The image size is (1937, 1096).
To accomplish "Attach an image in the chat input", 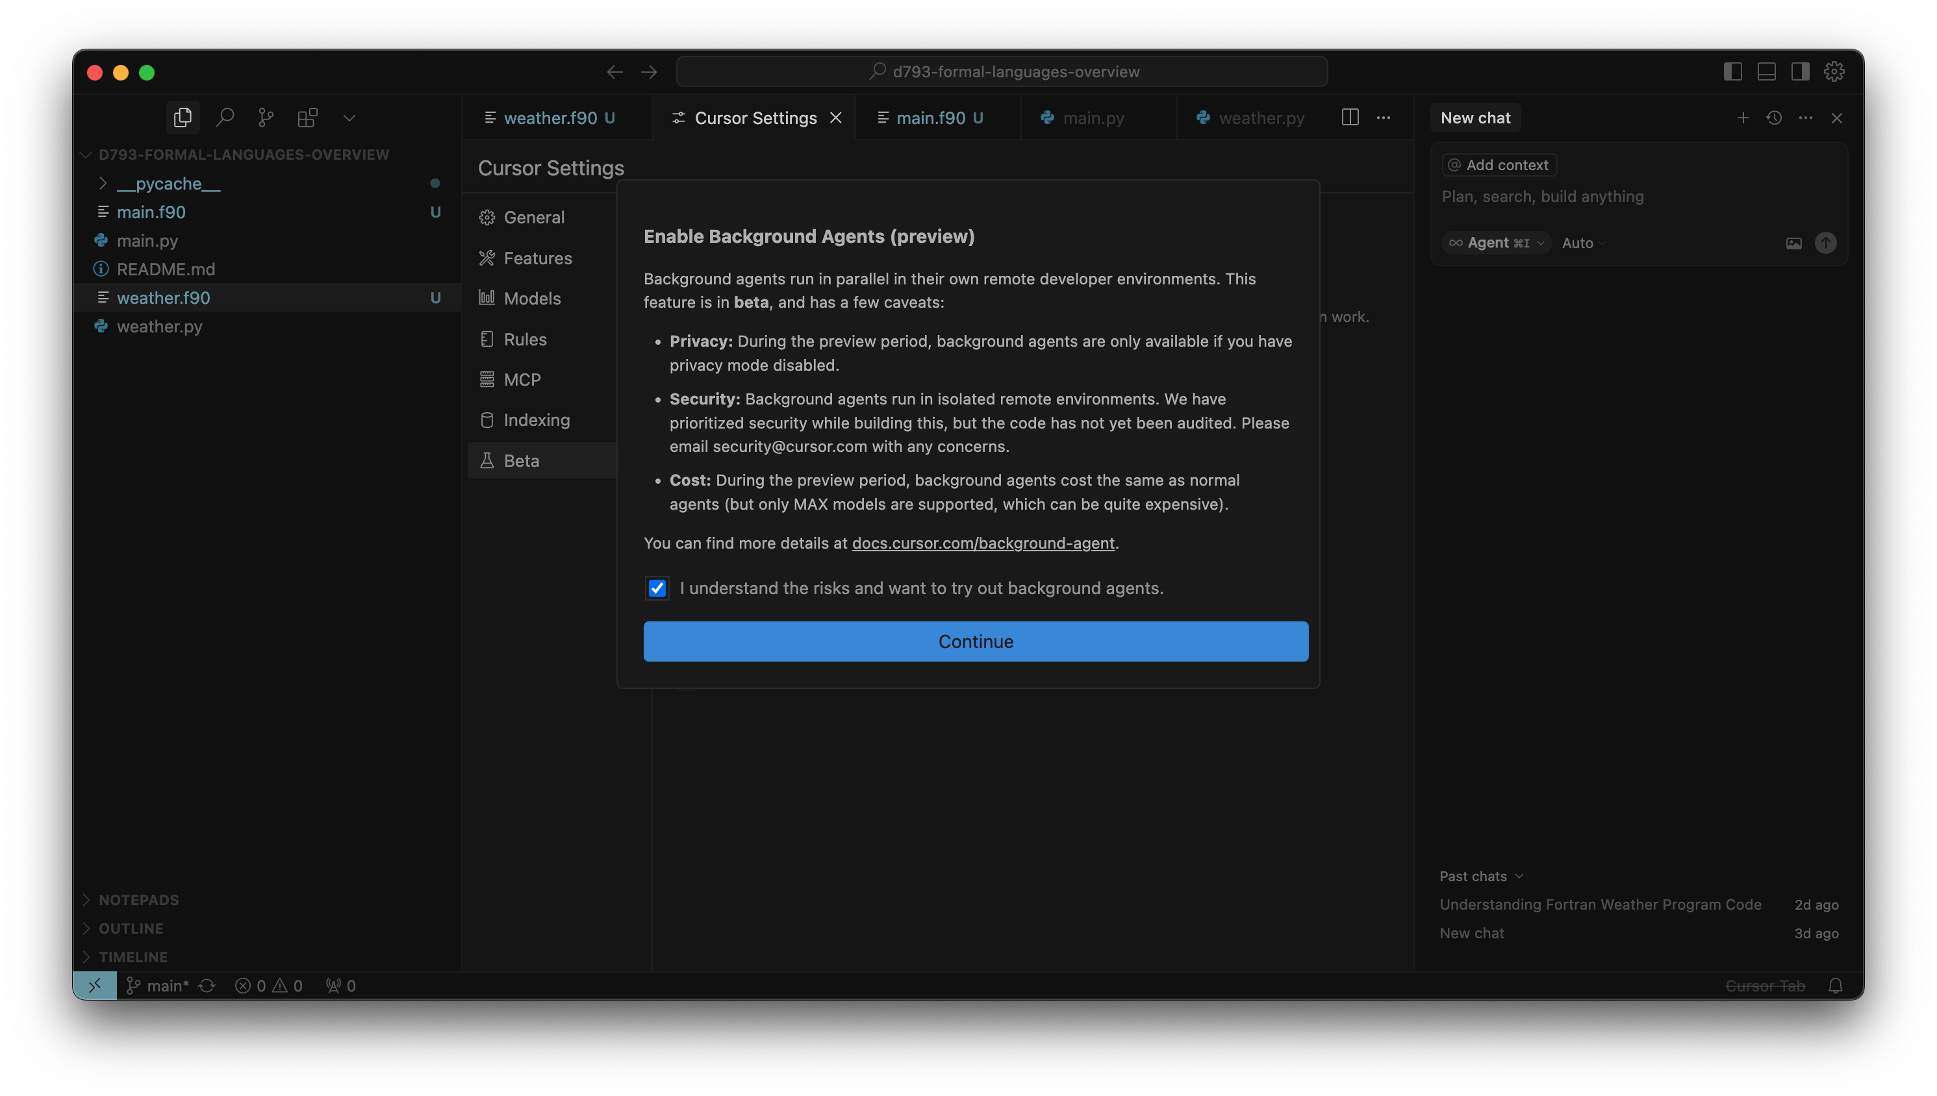I will click(1794, 242).
